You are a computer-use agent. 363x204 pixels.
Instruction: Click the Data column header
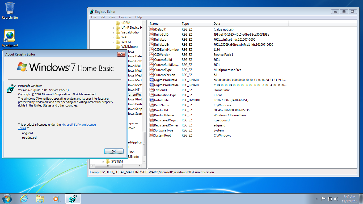(250, 24)
